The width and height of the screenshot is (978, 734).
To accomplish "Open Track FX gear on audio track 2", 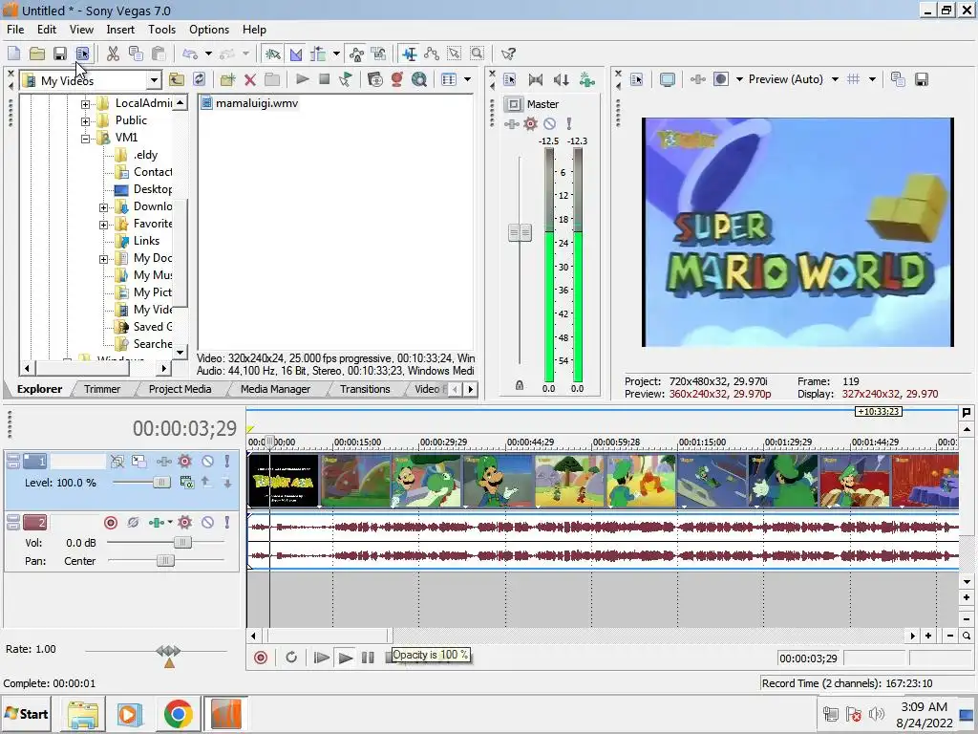I will [184, 522].
